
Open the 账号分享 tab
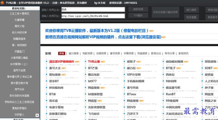170,53
